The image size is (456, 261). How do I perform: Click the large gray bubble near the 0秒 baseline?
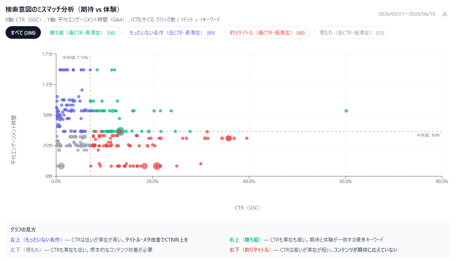(x=61, y=166)
